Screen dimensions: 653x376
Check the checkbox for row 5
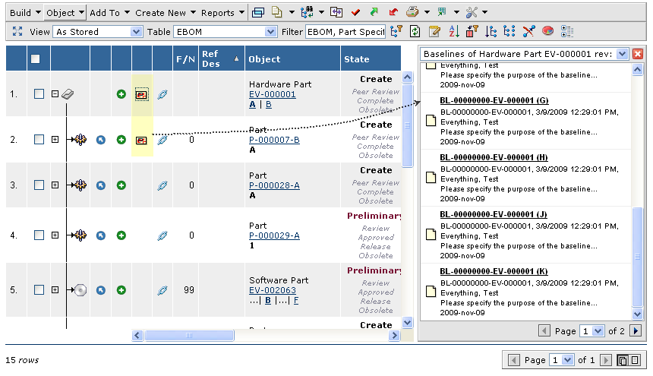tap(39, 290)
